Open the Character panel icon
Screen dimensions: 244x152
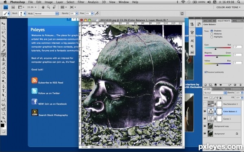192,41
